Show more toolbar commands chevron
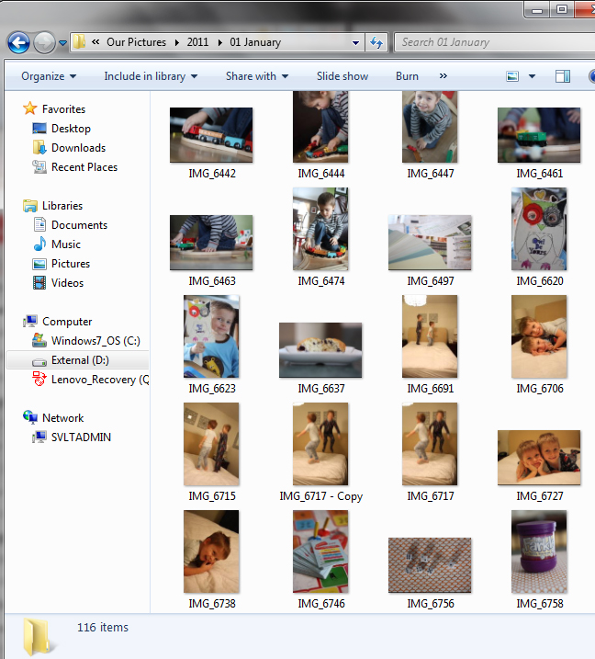The image size is (595, 659). (443, 76)
